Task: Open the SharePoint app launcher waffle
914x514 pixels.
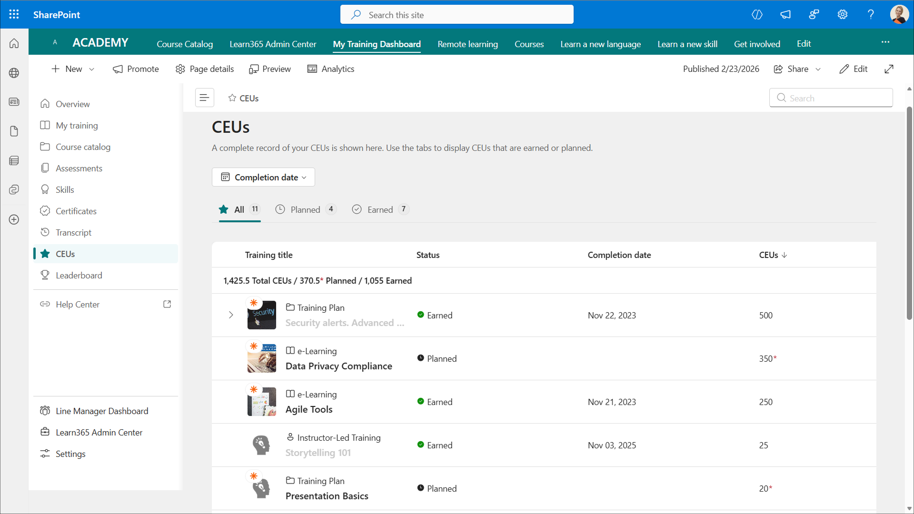Action: [x=14, y=14]
